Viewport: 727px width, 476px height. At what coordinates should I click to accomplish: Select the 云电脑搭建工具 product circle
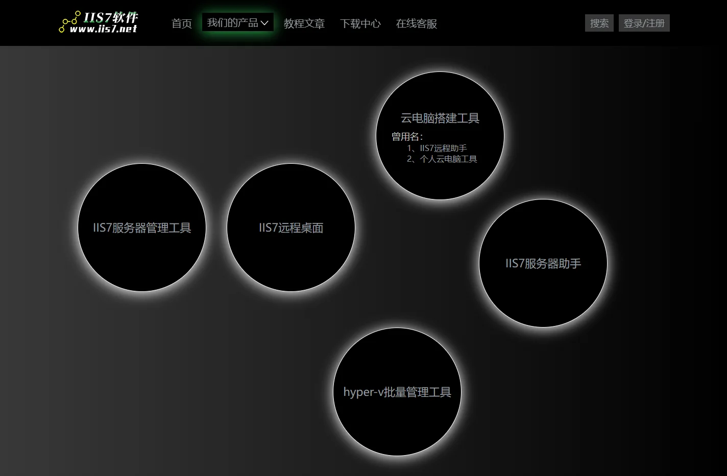[440, 136]
